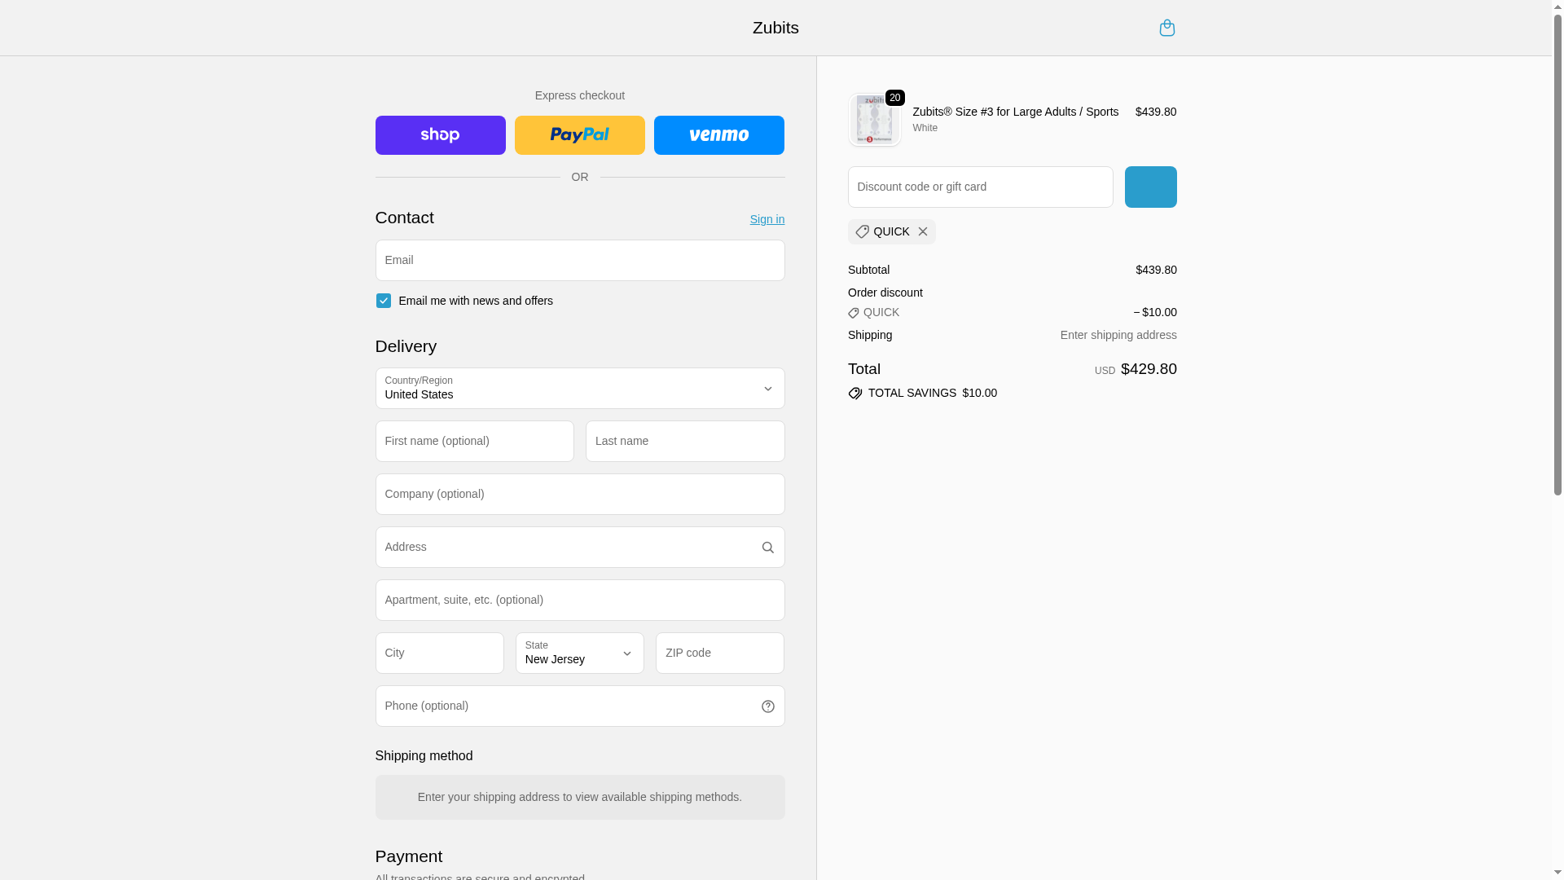
Task: Click into the Last name field
Action: point(684,442)
